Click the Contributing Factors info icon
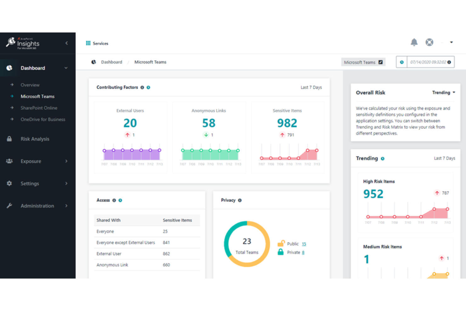 142,88
